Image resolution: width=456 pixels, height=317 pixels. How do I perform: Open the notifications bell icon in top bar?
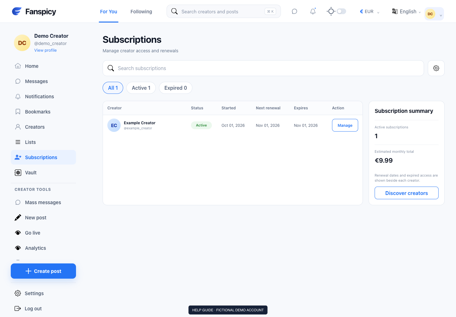pos(313,11)
